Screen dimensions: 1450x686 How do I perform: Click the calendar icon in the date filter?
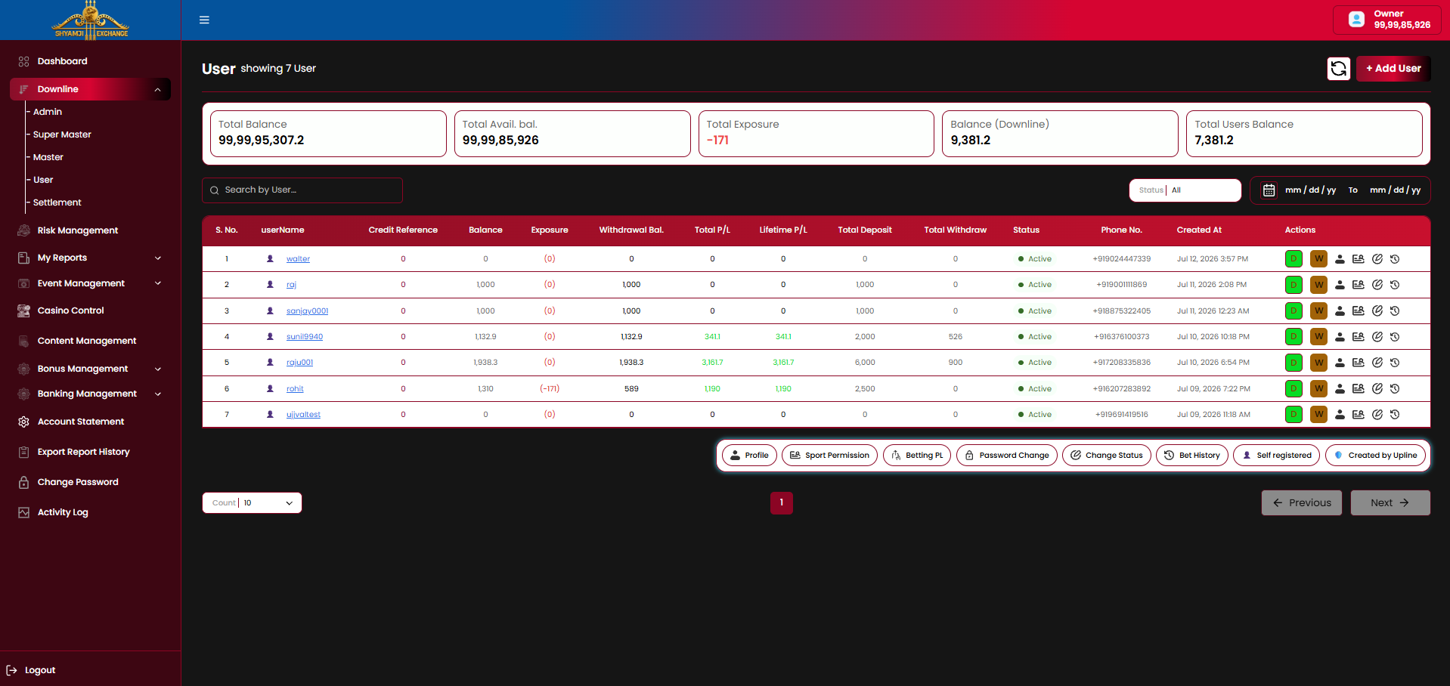pyautogui.click(x=1269, y=190)
